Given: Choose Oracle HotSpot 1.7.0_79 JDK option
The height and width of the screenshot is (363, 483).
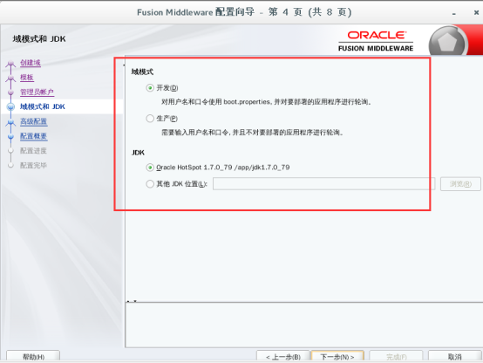Looking at the screenshot, I should [150, 168].
